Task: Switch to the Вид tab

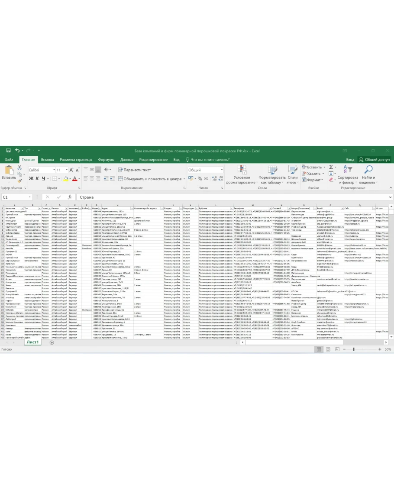Action: (176, 159)
